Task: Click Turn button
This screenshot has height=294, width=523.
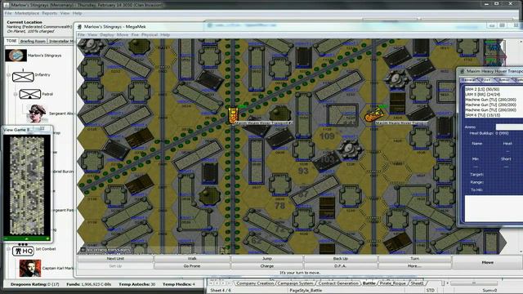Action: 414,259
